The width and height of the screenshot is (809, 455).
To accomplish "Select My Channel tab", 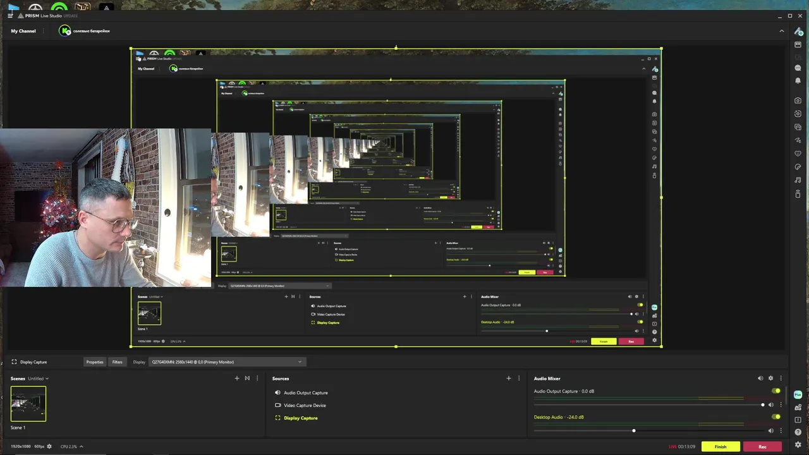I will coord(23,31).
